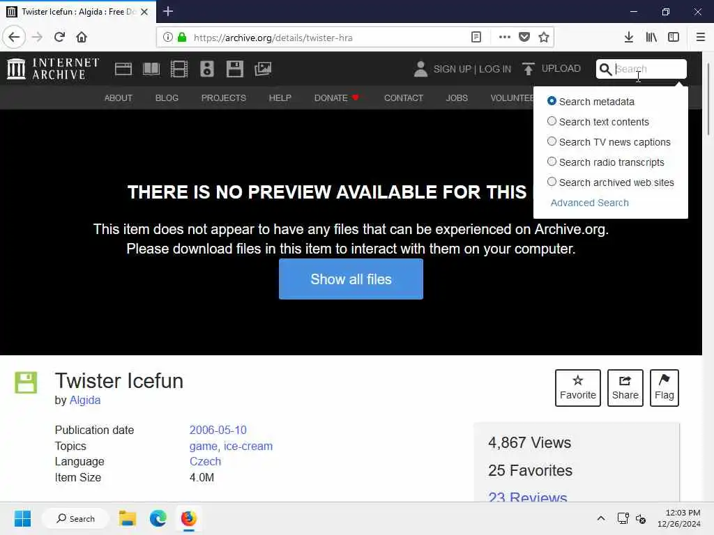This screenshot has height=535, width=714.
Task: Open Advanced Search link
Action: (590, 203)
